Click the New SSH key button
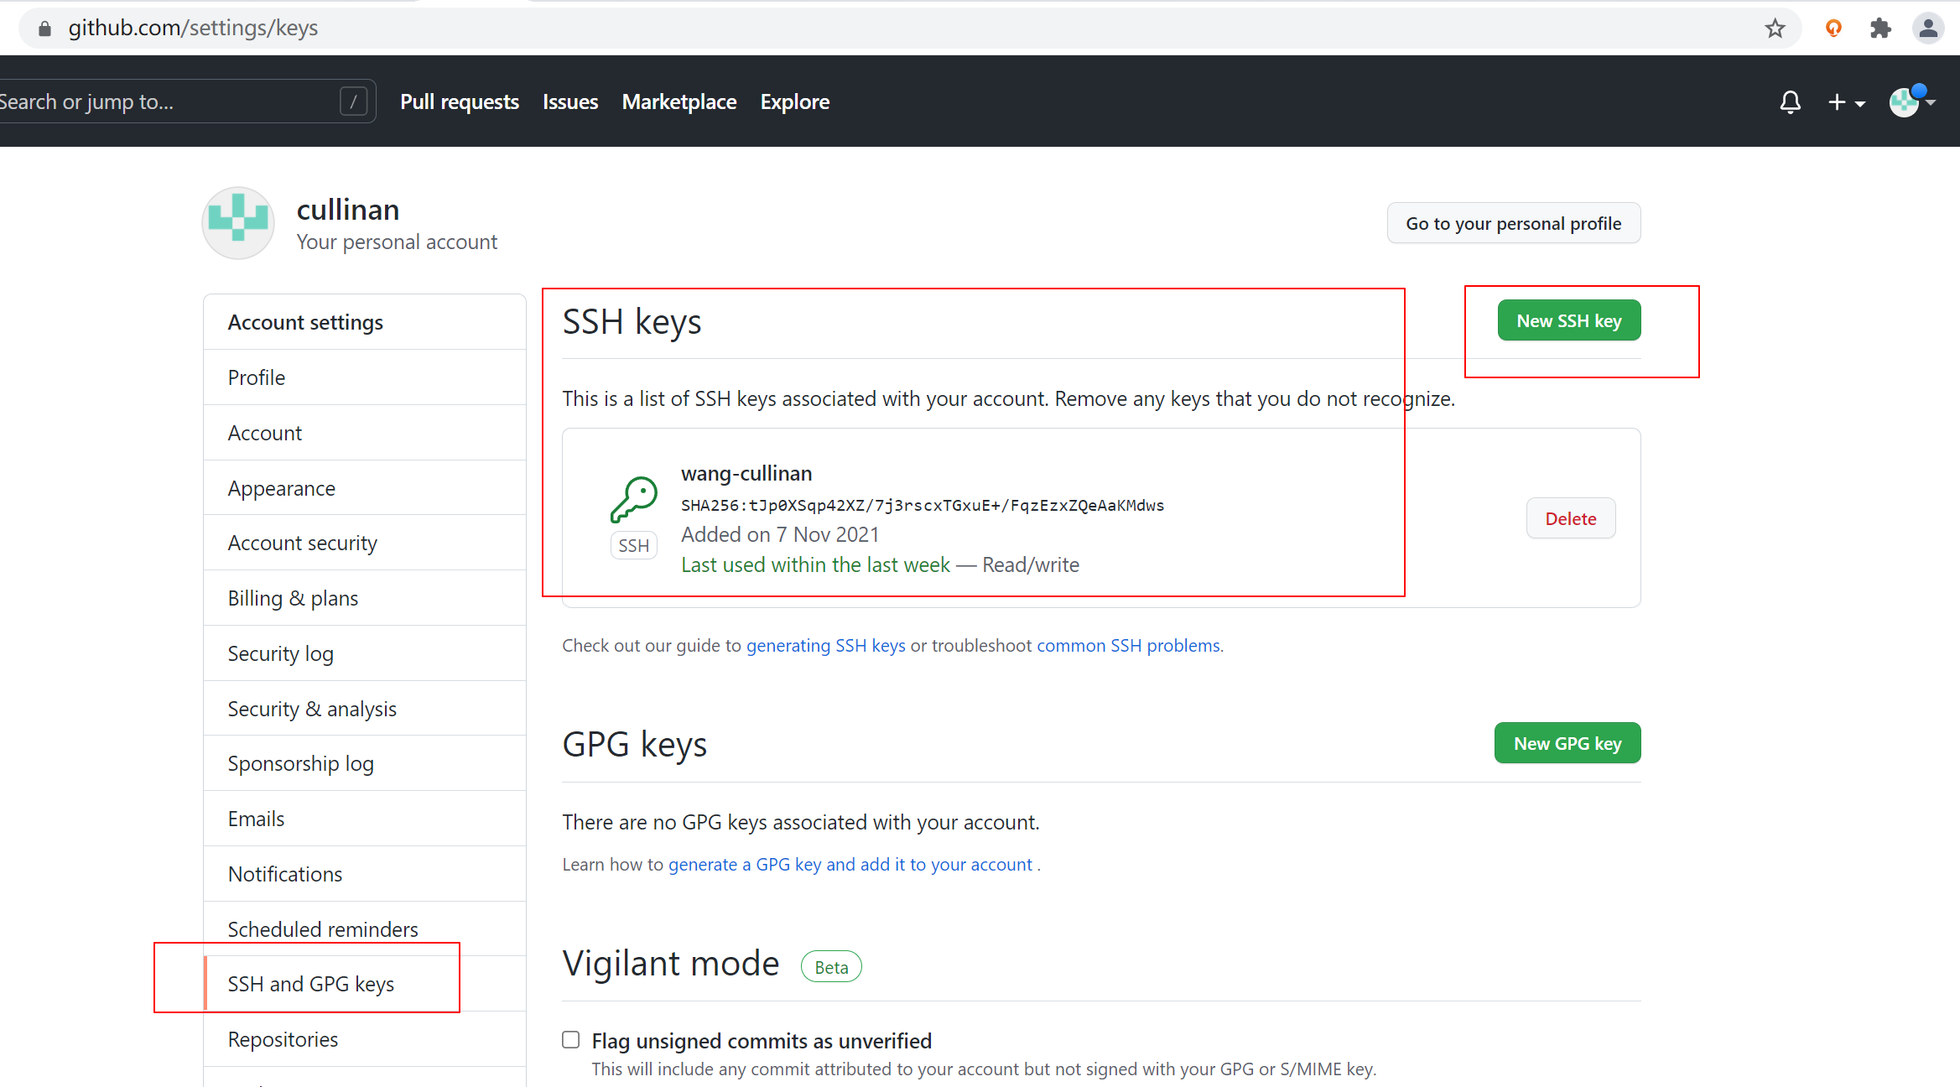The image size is (1960, 1087). pyautogui.click(x=1569, y=320)
